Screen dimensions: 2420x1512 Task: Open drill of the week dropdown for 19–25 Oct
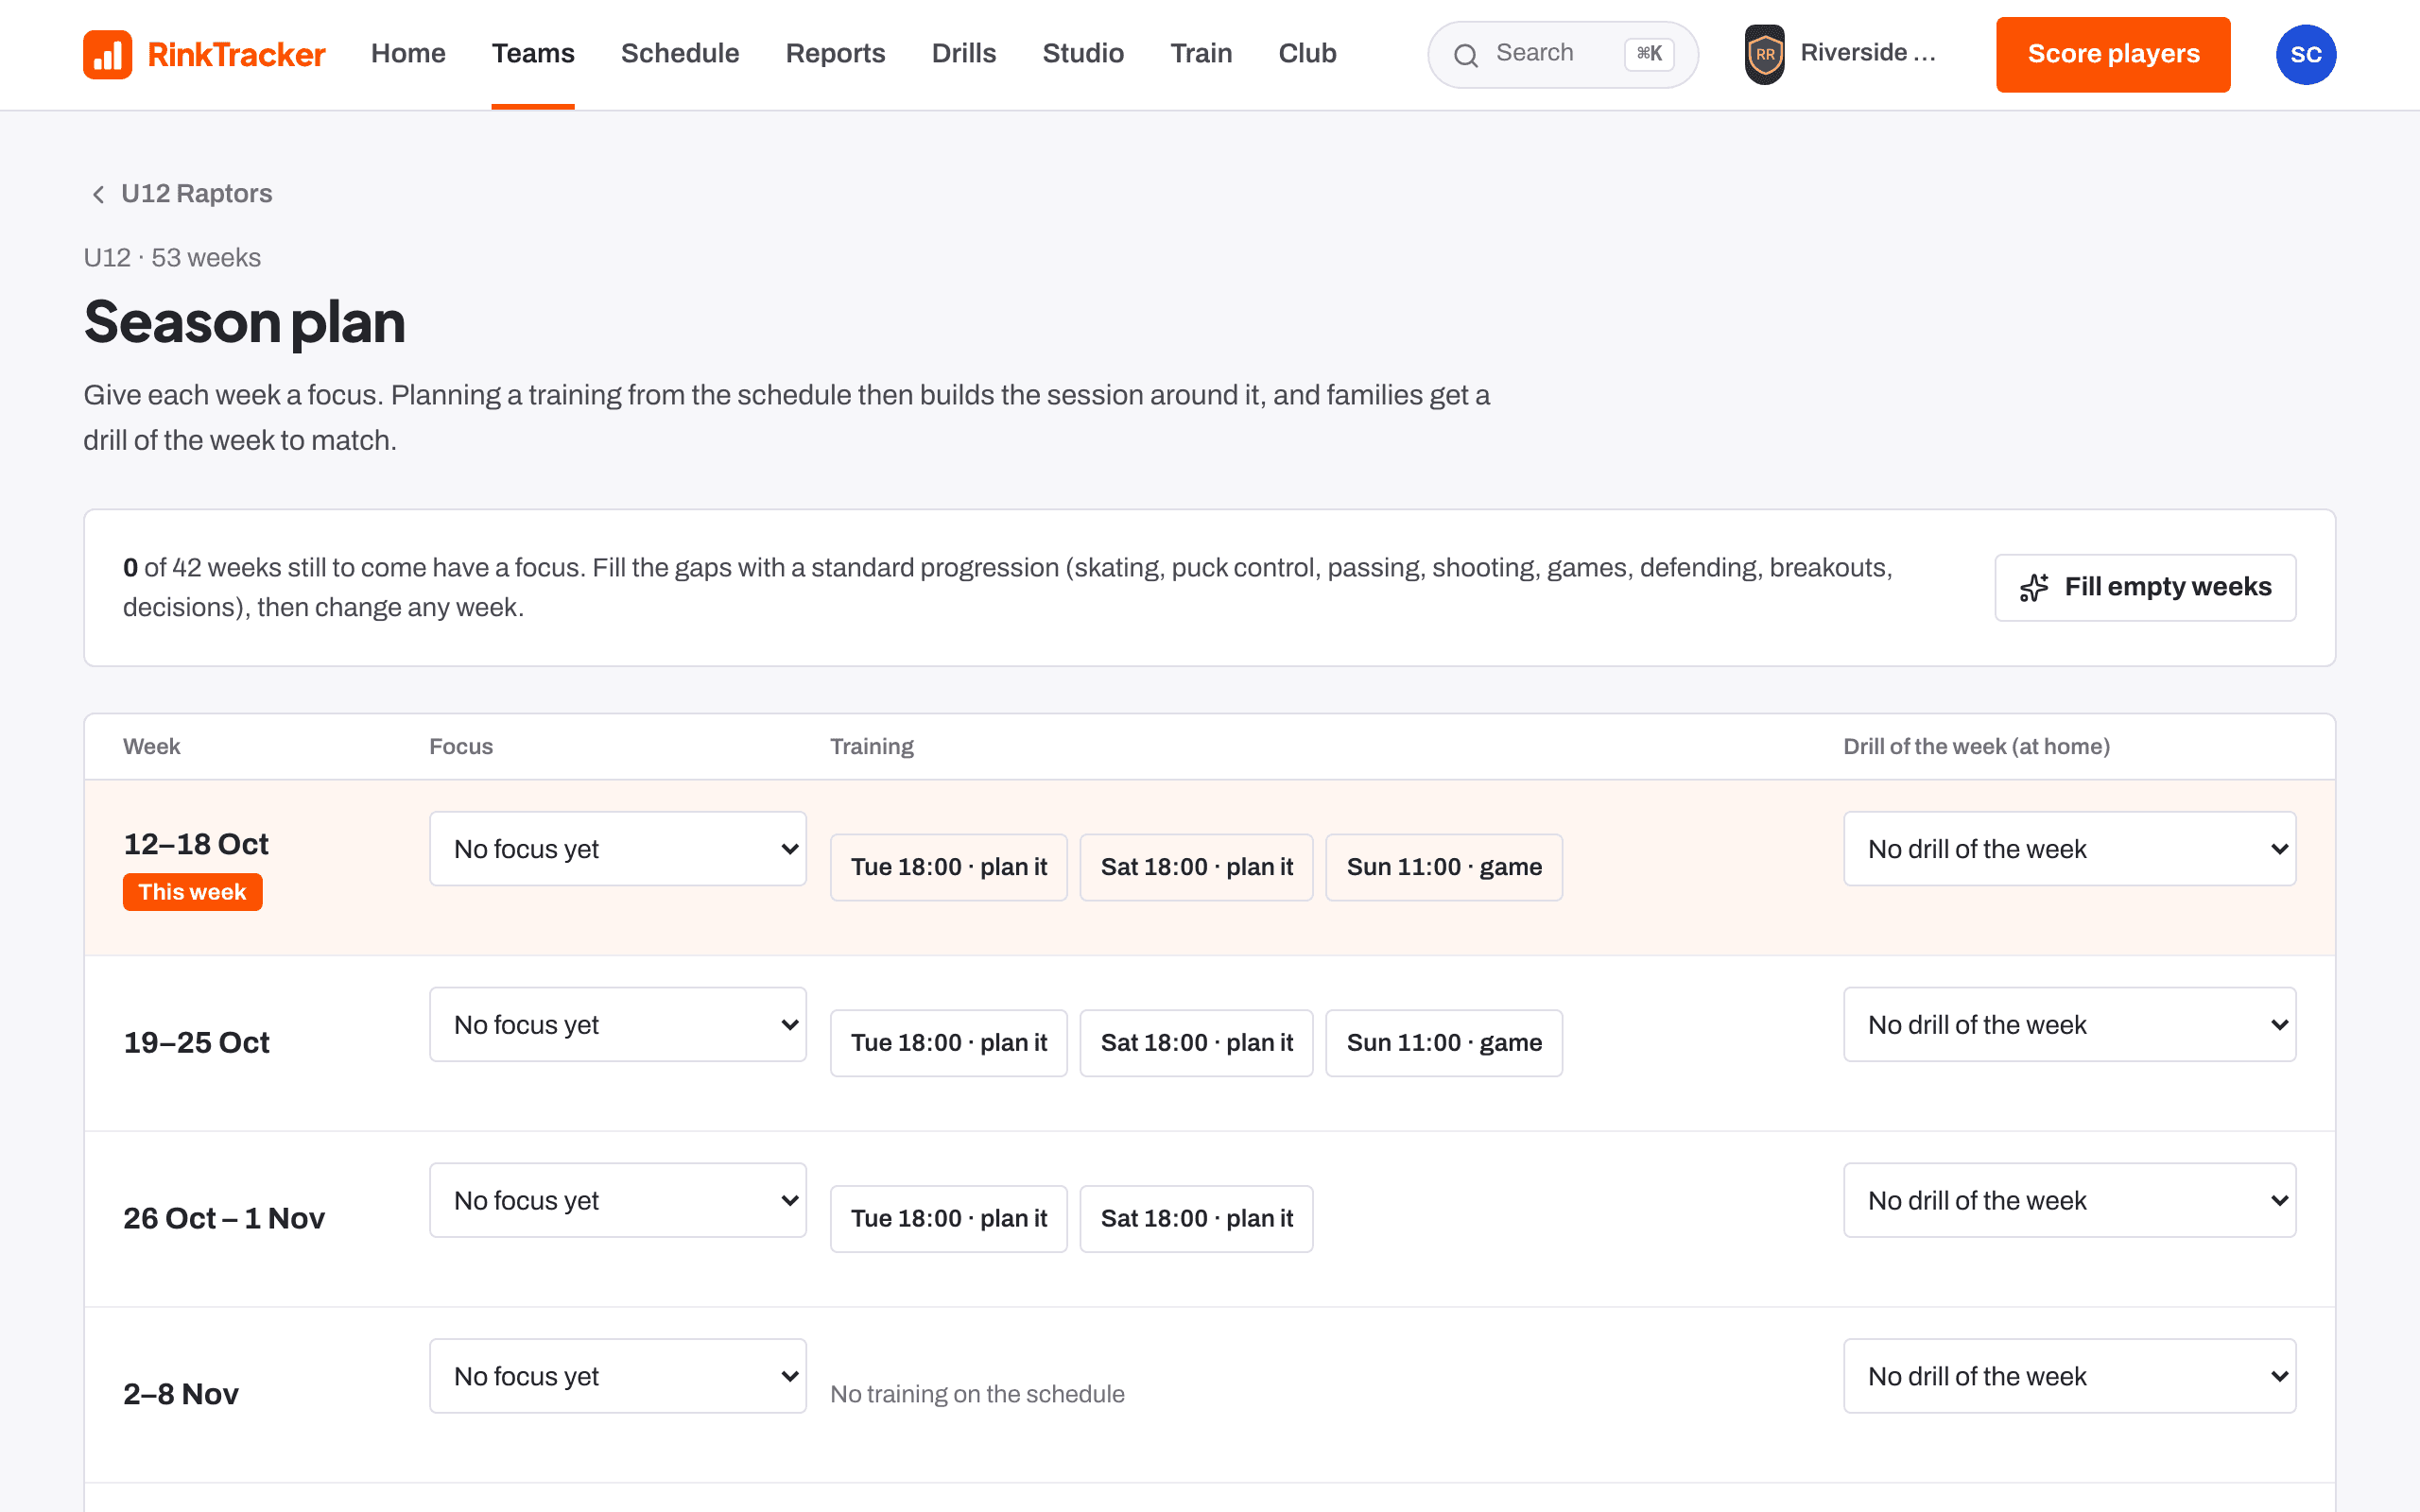click(2070, 1025)
